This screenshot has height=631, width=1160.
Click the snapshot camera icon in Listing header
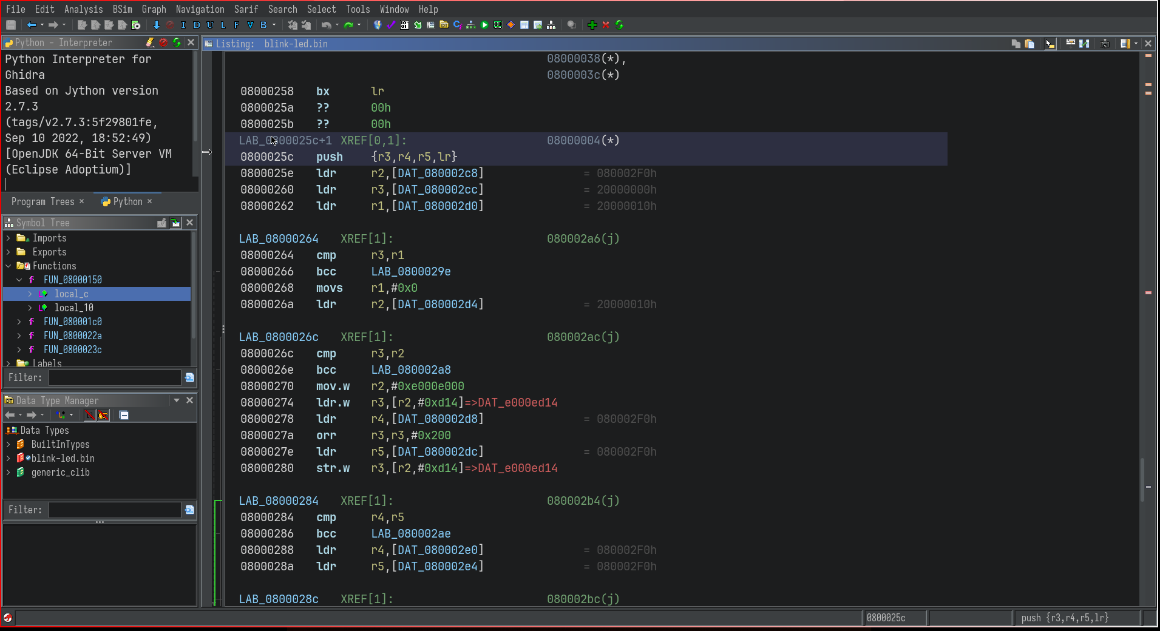pos(1105,44)
